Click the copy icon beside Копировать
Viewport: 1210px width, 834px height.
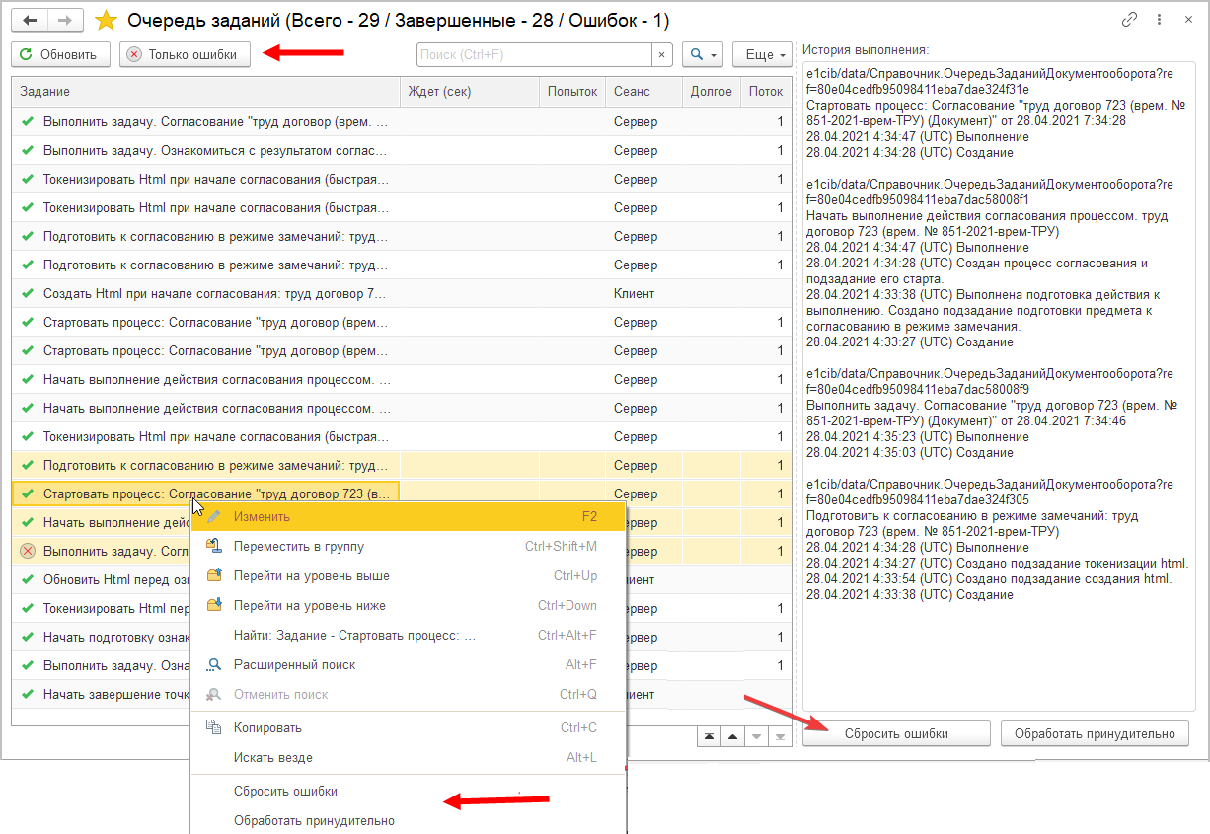pyautogui.click(x=213, y=727)
